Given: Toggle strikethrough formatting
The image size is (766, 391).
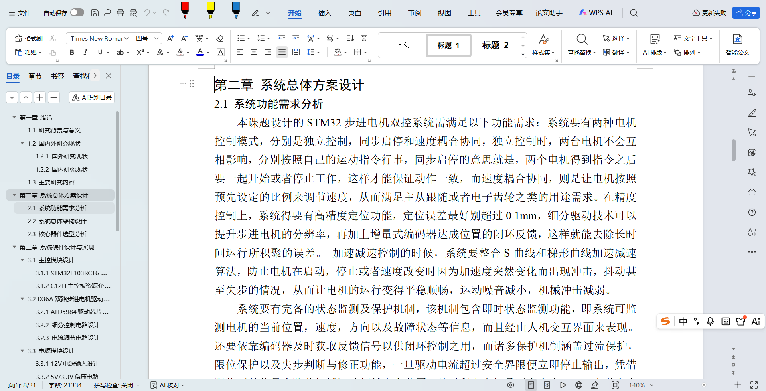Looking at the screenshot, I should (x=120, y=52).
